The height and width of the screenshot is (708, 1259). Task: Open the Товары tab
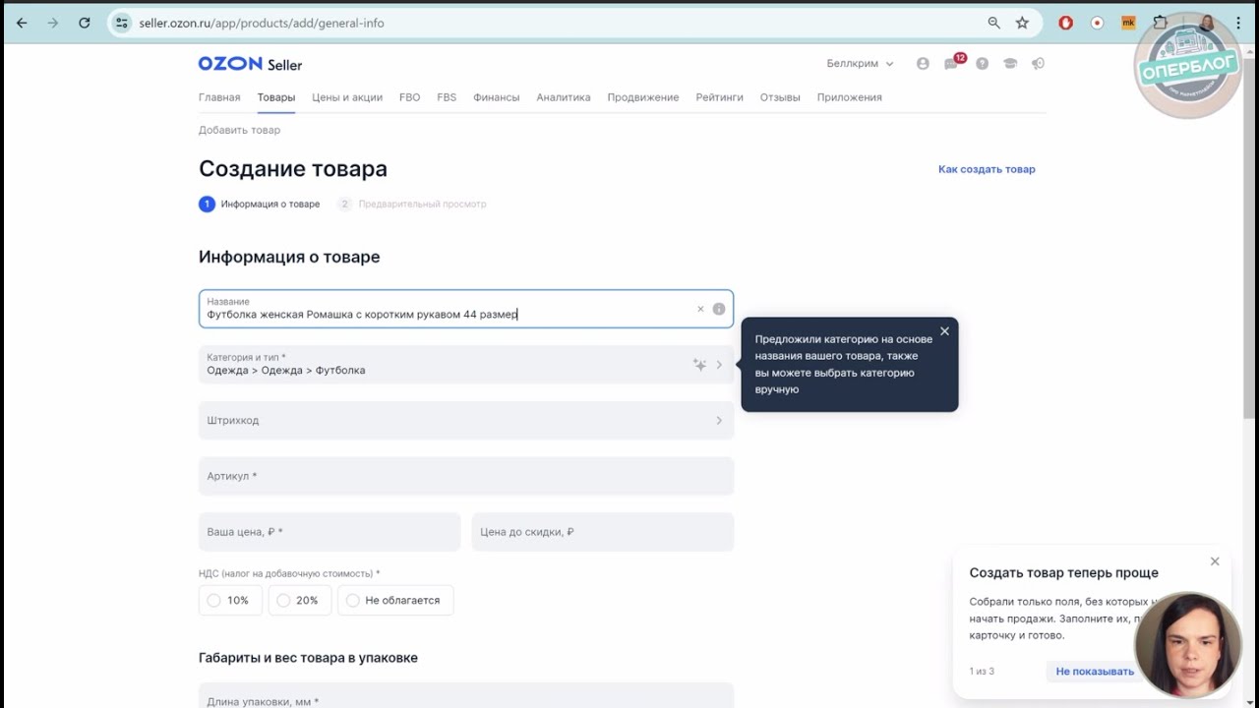click(276, 97)
